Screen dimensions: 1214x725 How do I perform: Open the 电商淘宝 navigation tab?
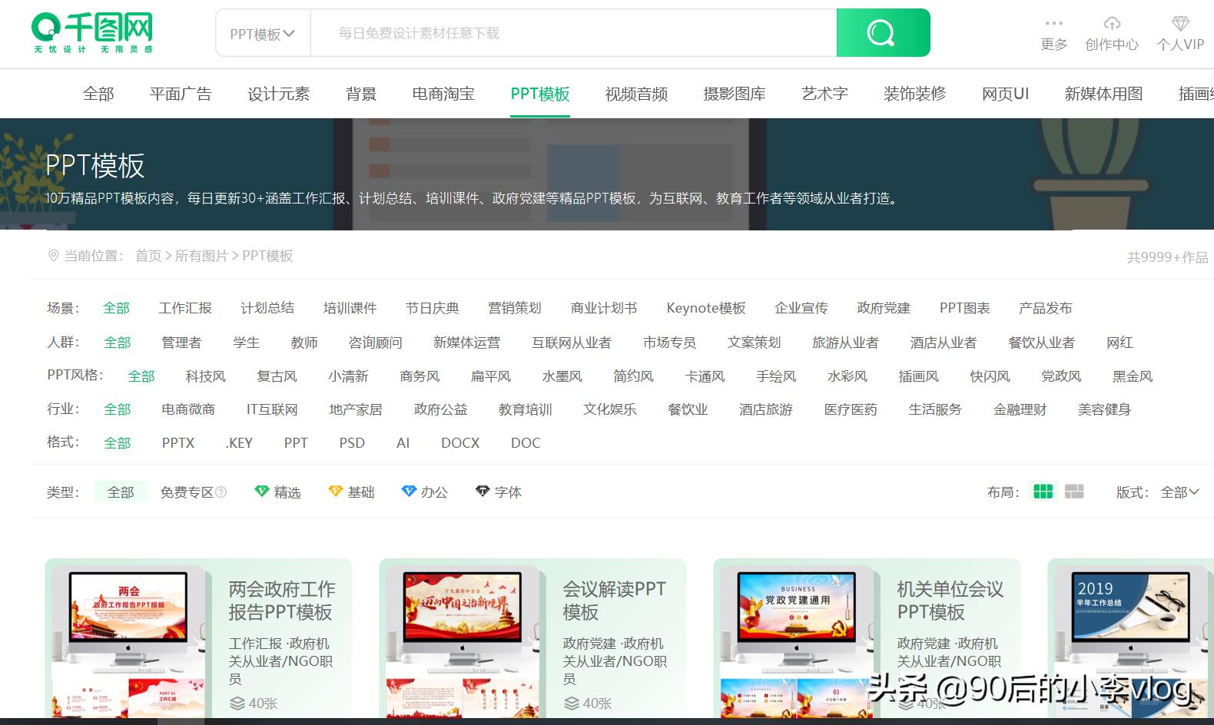click(x=443, y=94)
